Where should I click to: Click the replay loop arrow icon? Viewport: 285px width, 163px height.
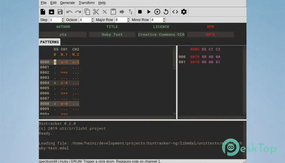pos(166,12)
